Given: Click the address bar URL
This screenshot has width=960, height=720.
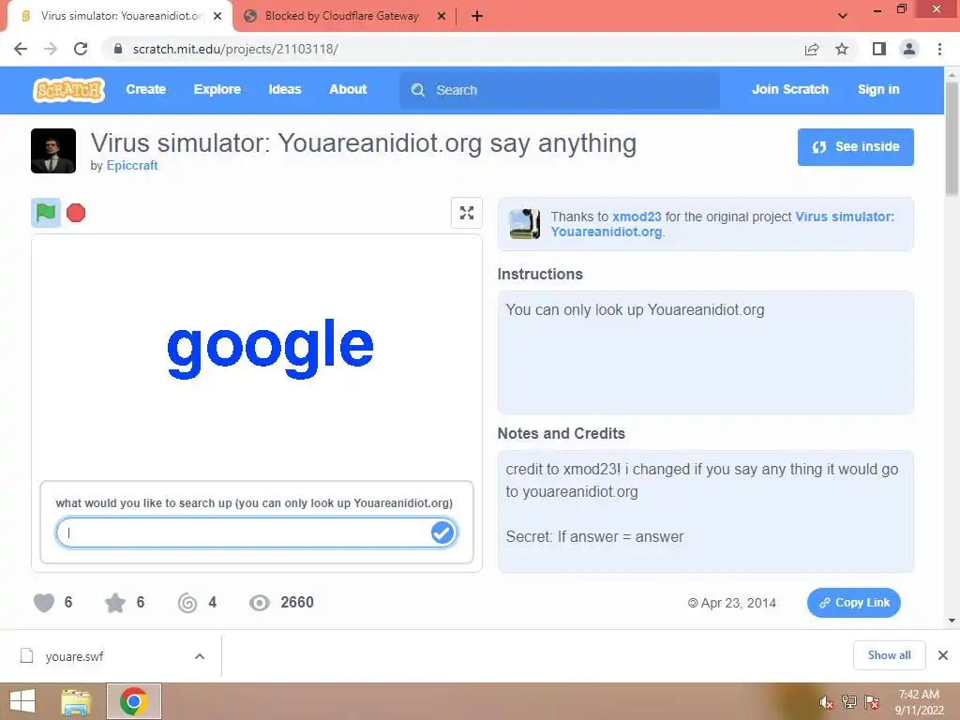Looking at the screenshot, I should coord(235,49).
